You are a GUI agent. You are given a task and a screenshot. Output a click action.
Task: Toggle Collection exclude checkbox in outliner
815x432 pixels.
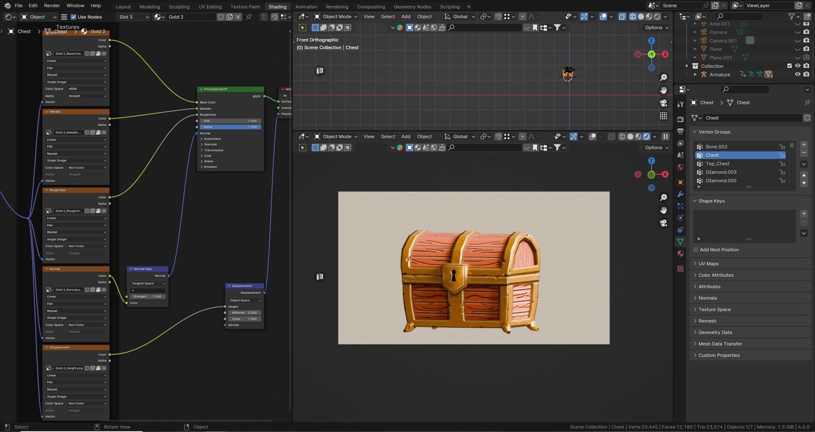[790, 66]
